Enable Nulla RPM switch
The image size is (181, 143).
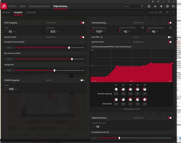coord(170,37)
